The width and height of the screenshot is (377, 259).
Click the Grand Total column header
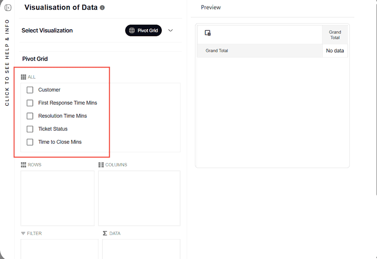(x=335, y=35)
